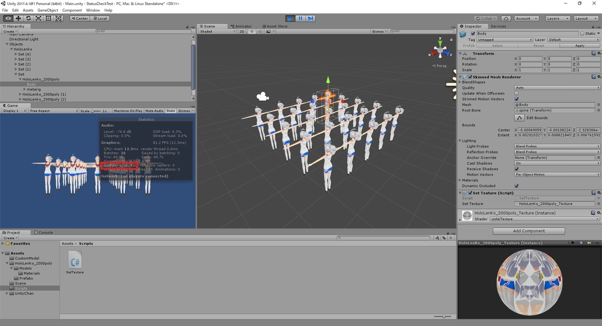The height and width of the screenshot is (326, 602).
Task: Select the Scale tool
Action: click(x=38, y=19)
